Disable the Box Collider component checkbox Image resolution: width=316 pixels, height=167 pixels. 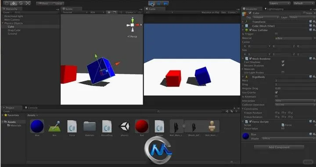pos(250,30)
